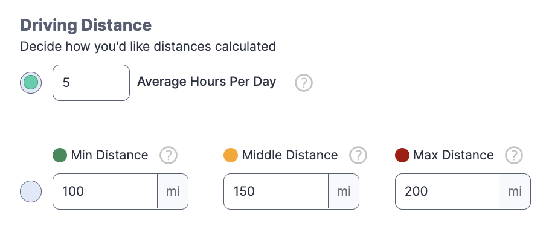The height and width of the screenshot is (238, 546).
Task: Open the Max Distance help icon
Action: click(514, 155)
